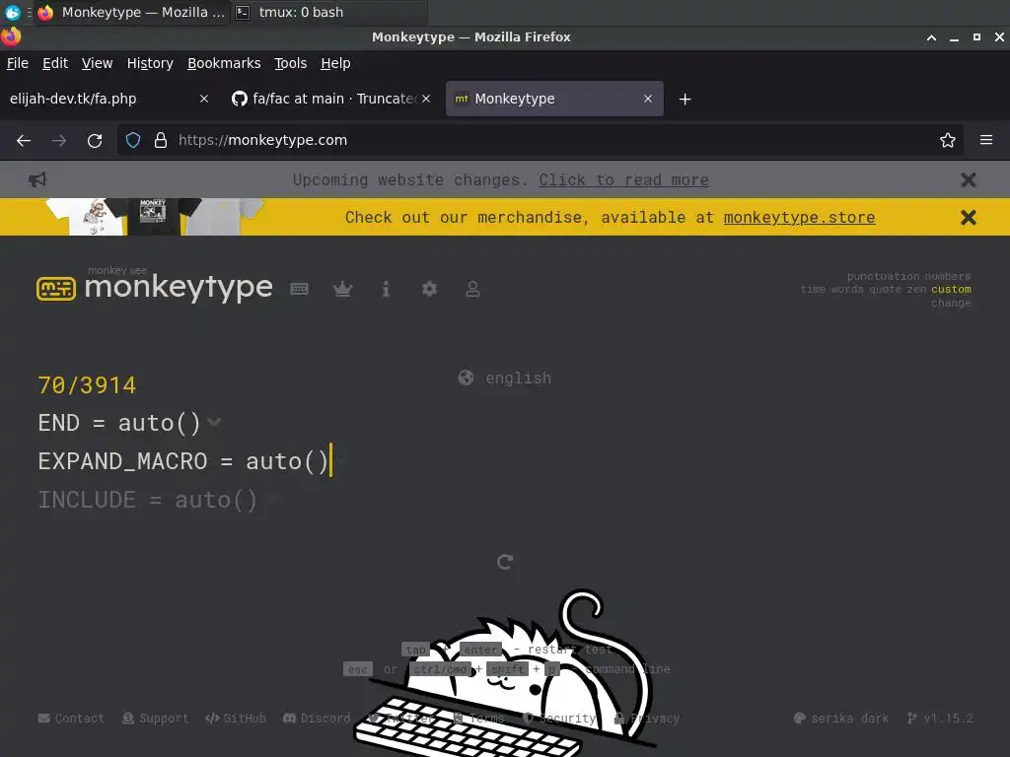Viewport: 1010px width, 757px height.
Task: Close the Monkeytype tab
Action: coord(647,99)
